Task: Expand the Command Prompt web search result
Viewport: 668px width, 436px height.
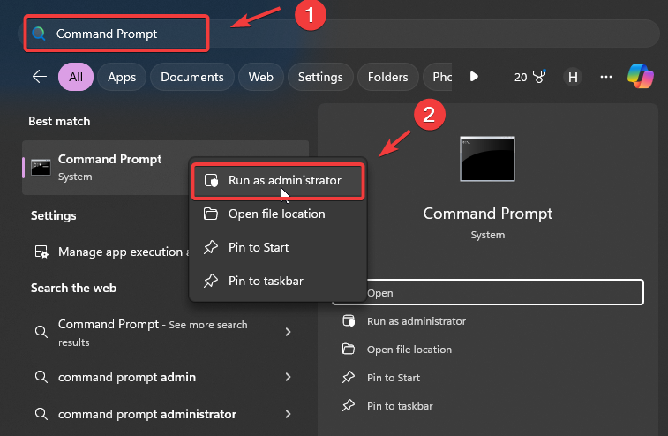Action: pos(288,332)
